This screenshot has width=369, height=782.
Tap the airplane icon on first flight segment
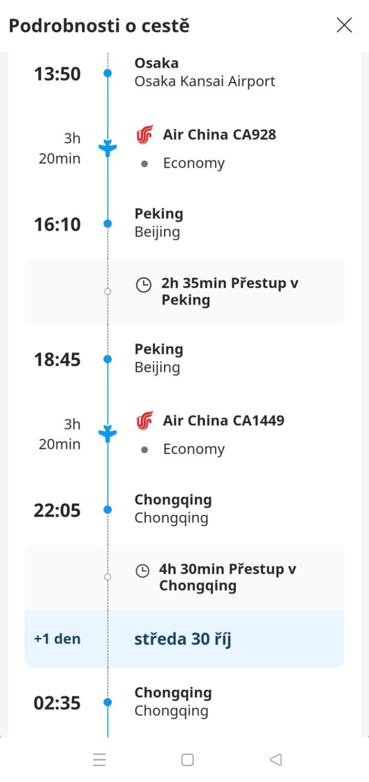108,148
